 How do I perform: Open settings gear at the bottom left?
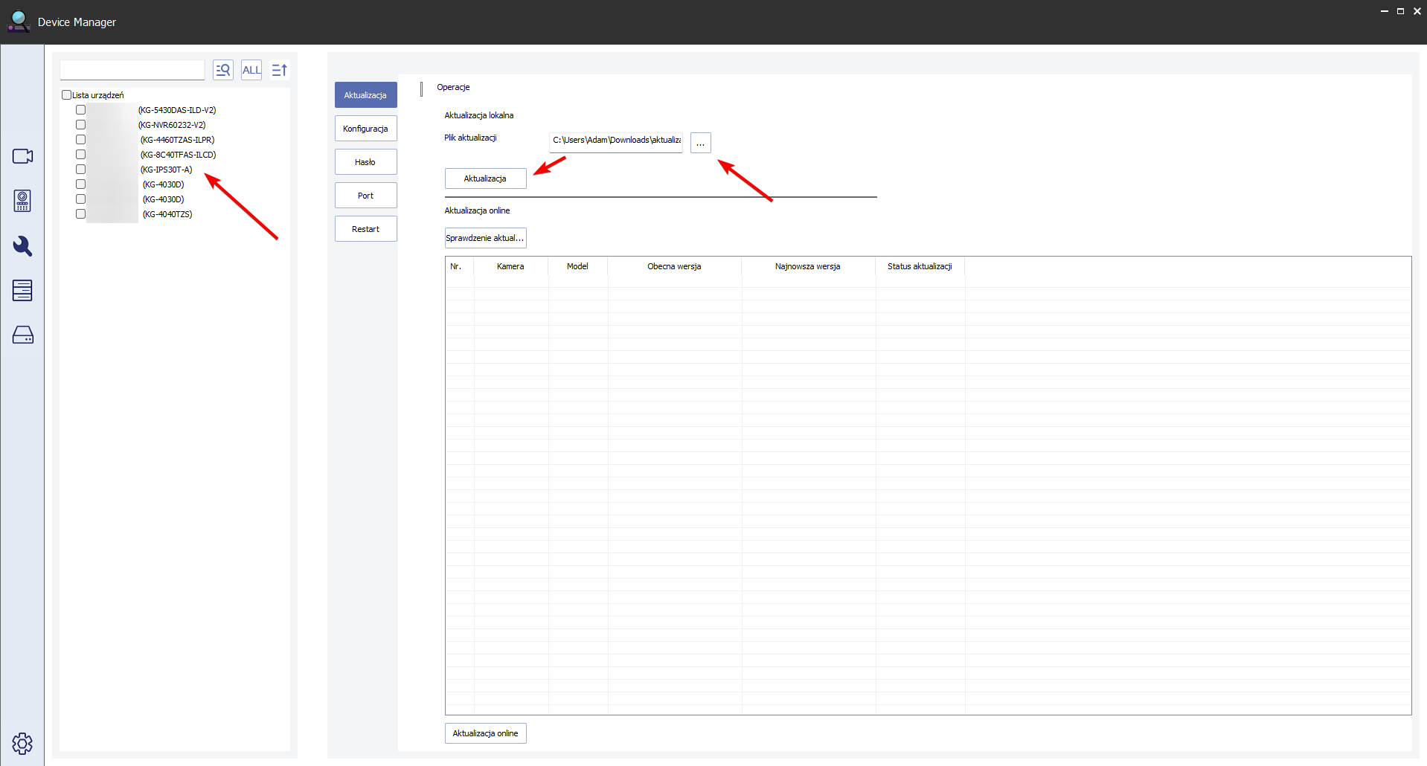coord(22,743)
